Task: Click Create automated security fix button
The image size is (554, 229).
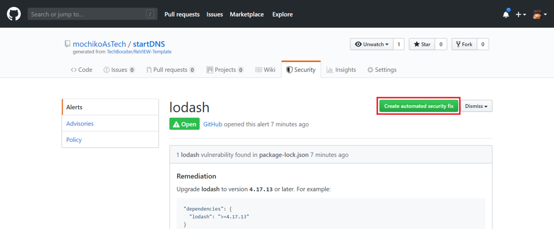Action: pyautogui.click(x=419, y=106)
